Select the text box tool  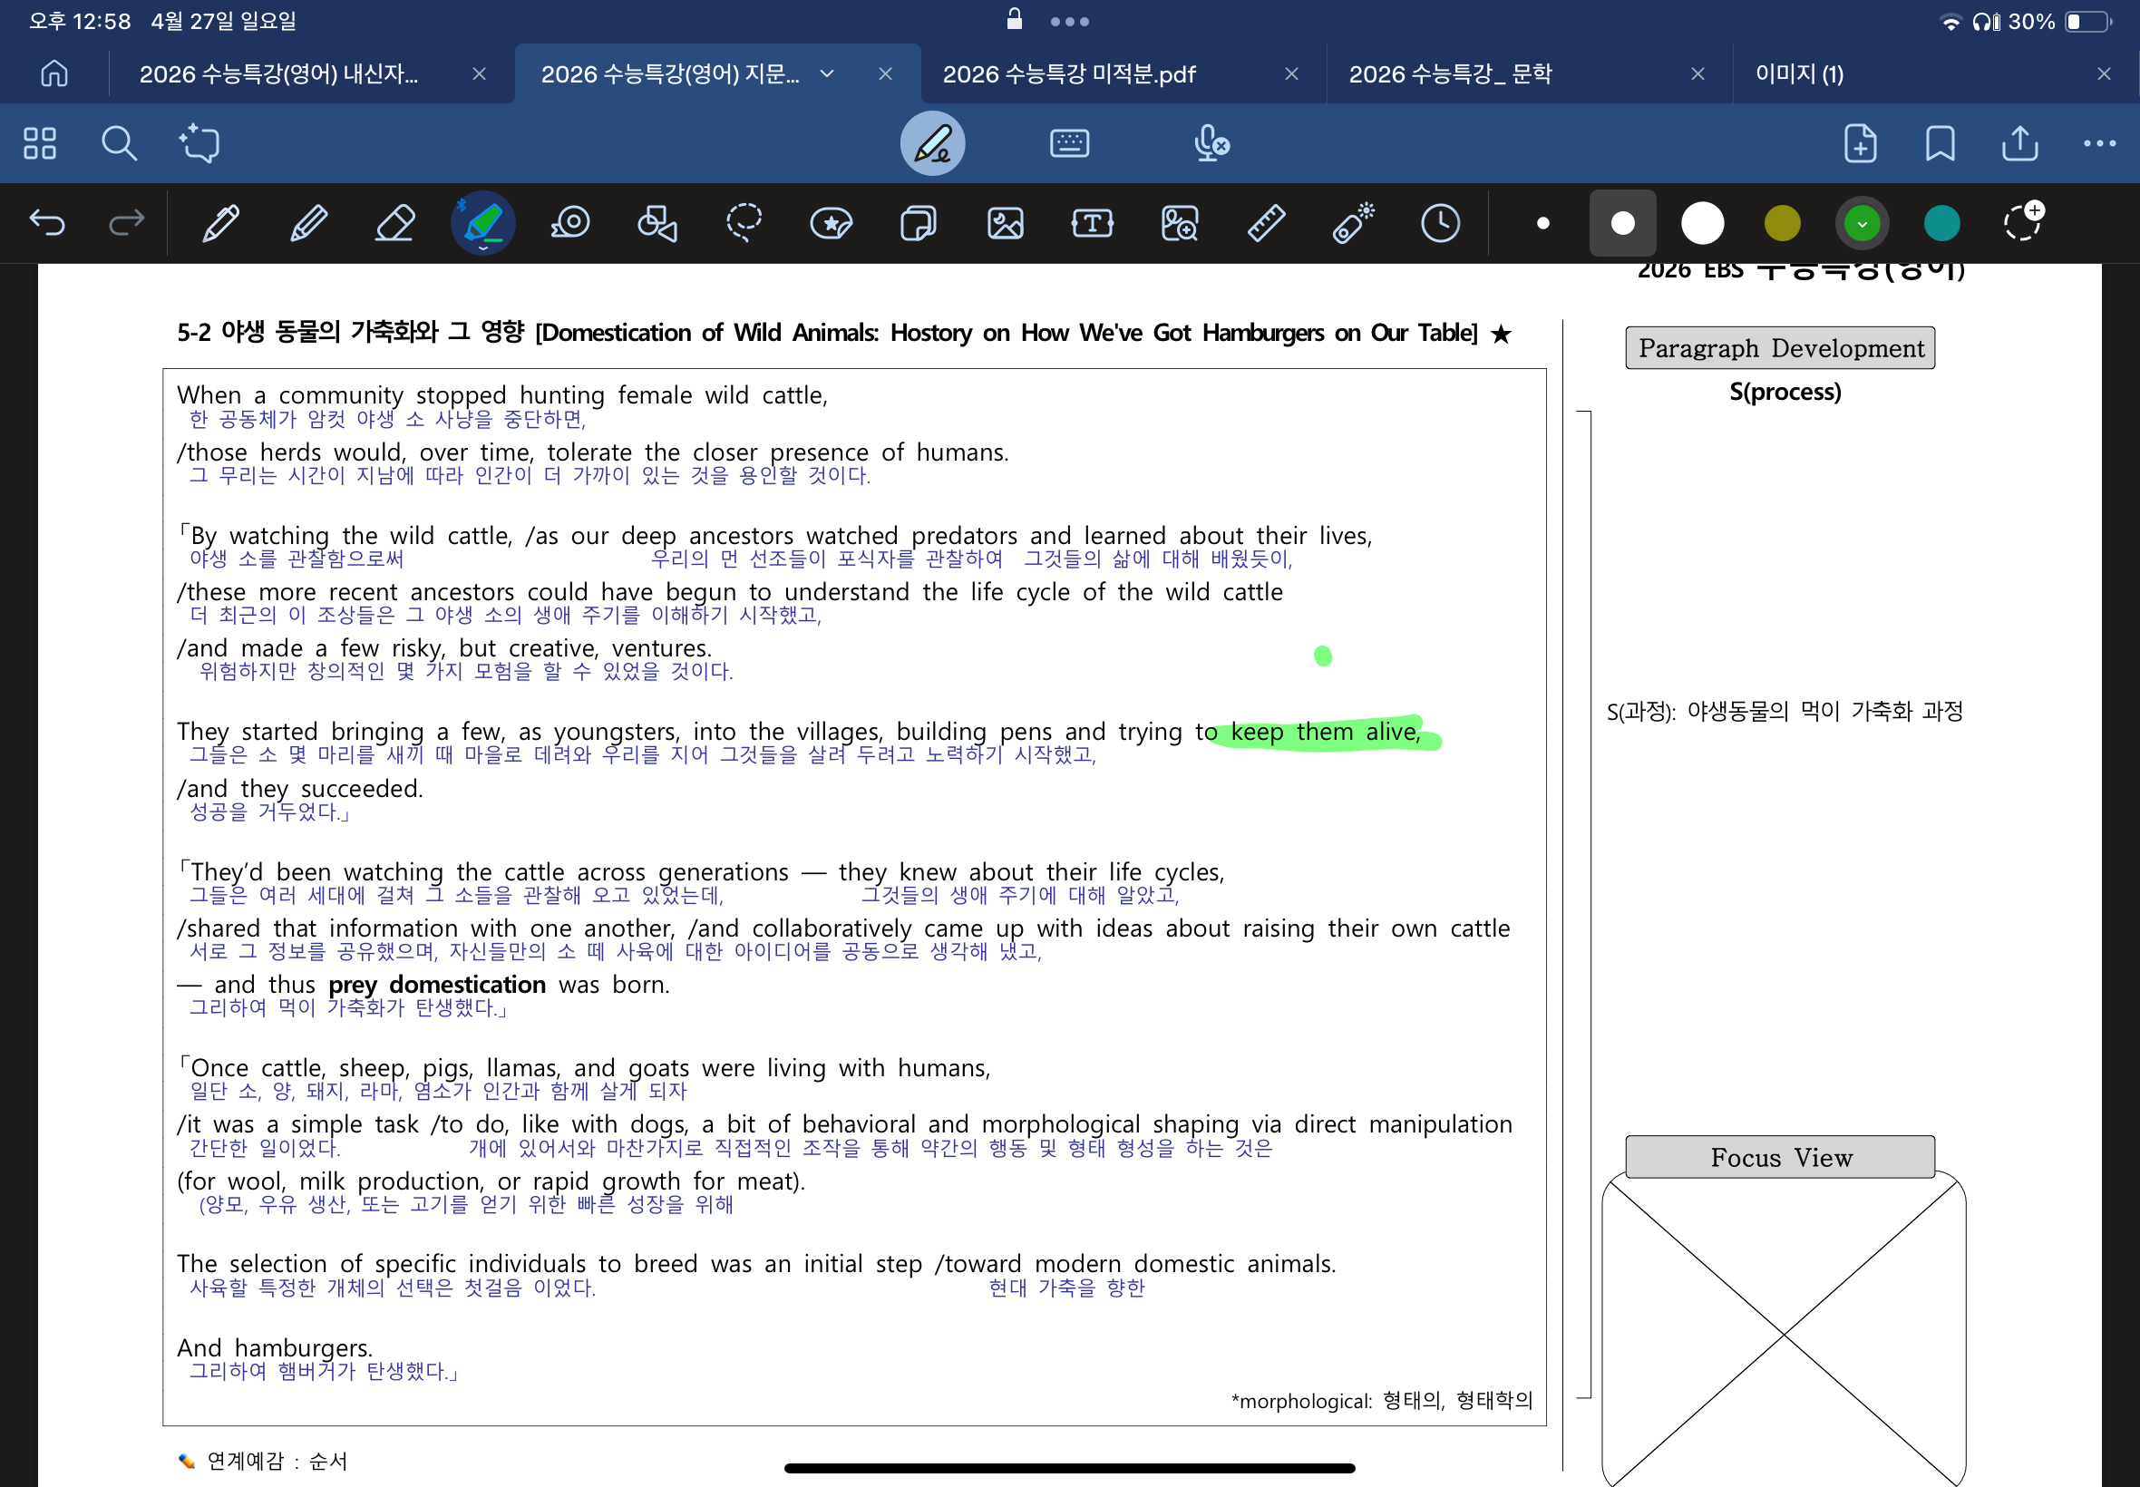1092,224
